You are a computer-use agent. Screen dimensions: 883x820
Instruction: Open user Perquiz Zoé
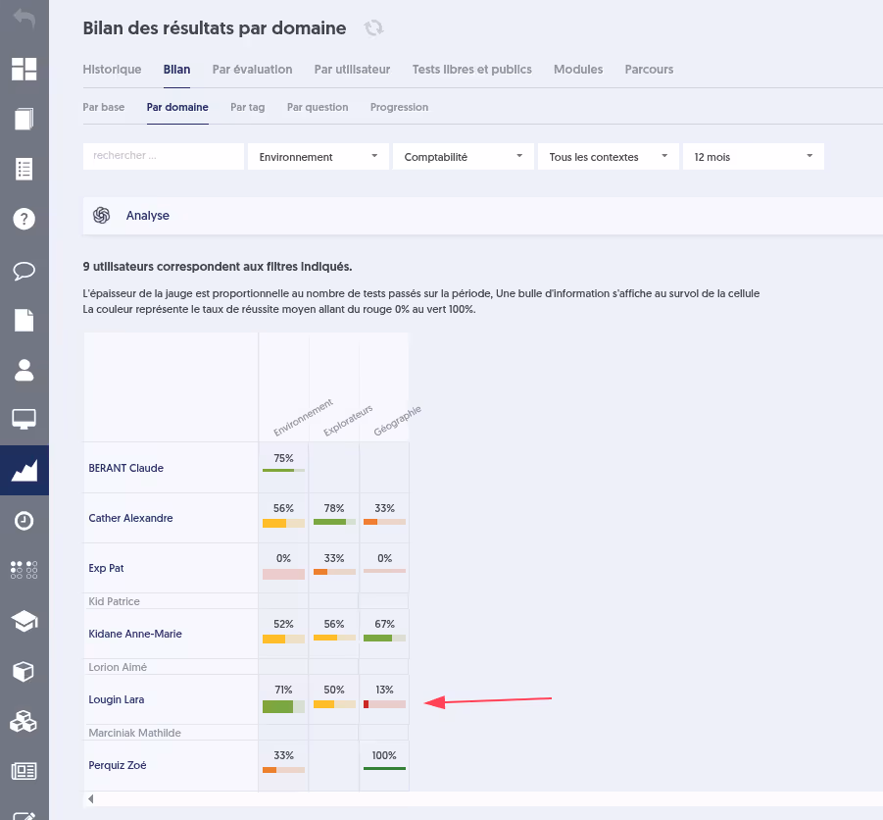point(118,765)
